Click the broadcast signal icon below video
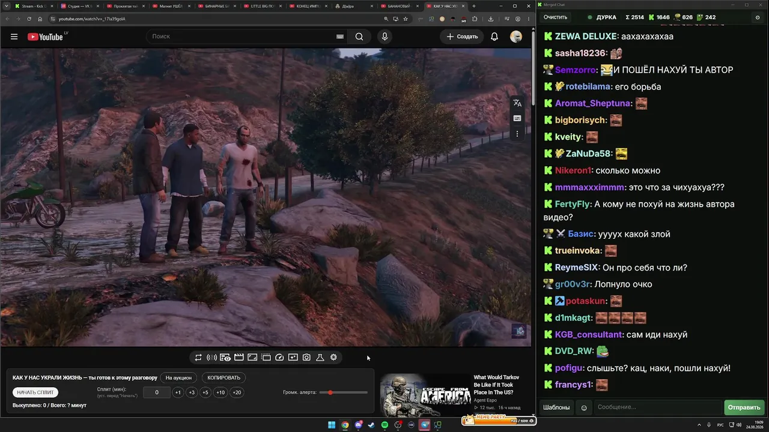This screenshot has width=769, height=432. pyautogui.click(x=211, y=358)
